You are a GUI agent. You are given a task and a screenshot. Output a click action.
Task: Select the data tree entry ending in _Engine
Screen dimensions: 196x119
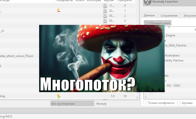pos(170,35)
